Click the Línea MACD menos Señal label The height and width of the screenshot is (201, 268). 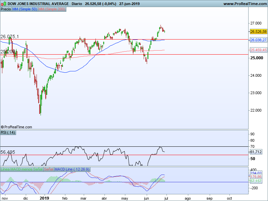coord(21,169)
